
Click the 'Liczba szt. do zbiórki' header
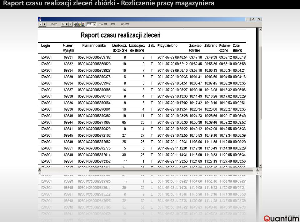[x=120, y=48]
